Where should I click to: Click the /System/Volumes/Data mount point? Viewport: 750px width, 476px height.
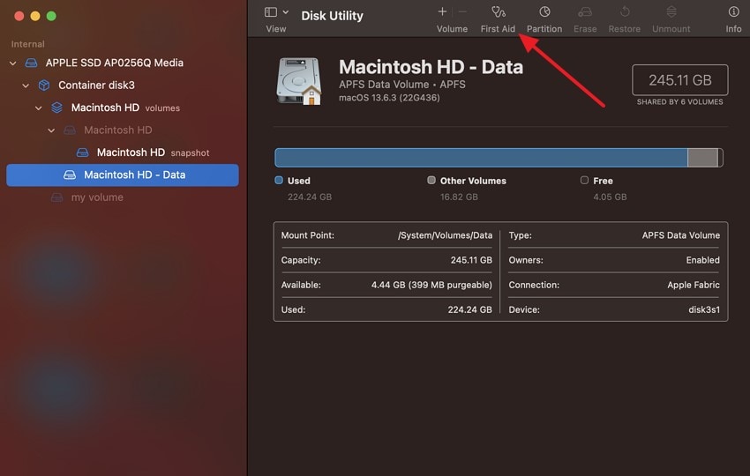[x=445, y=235]
